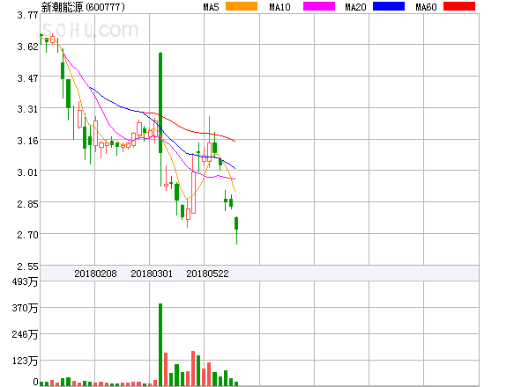The image size is (529, 387).
Task: Click the 3.31 price axis label
Action: coord(27,109)
